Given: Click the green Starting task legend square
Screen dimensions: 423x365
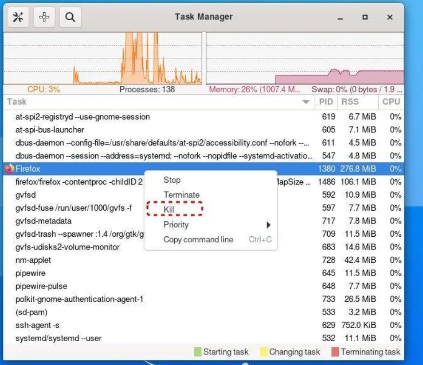Looking at the screenshot, I should point(198,352).
